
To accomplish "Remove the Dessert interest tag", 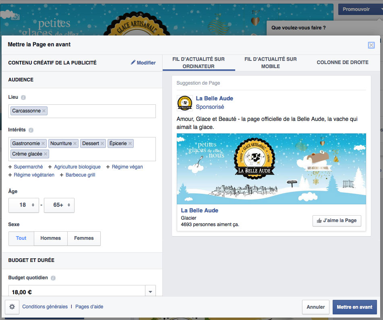I will tap(102, 143).
